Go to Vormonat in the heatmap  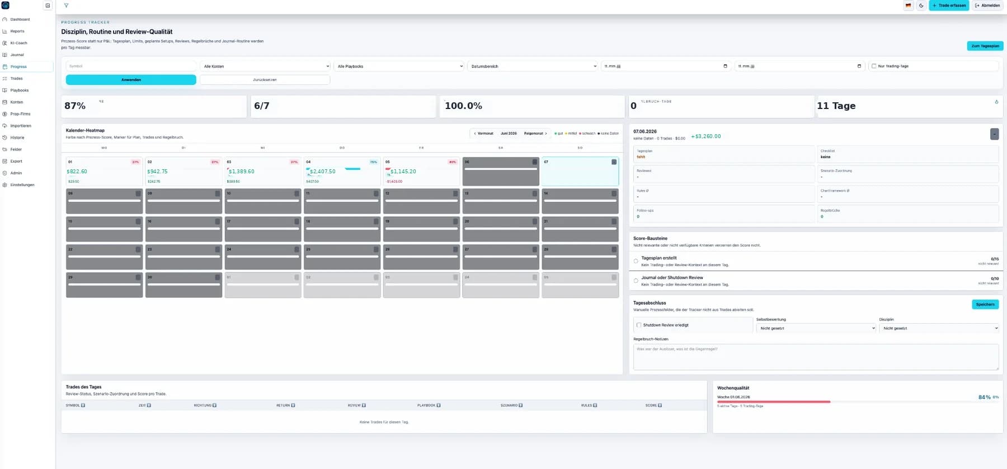coord(484,134)
